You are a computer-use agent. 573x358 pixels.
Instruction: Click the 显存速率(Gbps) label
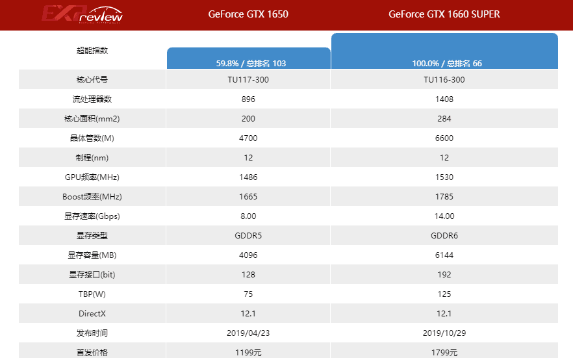[92, 216]
